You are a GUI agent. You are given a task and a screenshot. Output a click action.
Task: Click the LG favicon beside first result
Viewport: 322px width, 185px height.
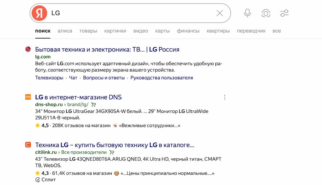[x=28, y=49]
